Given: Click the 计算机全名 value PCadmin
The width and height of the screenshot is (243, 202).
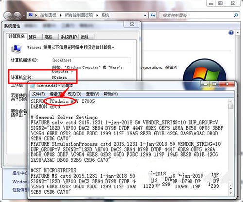Looking at the screenshot, I should [59, 78].
